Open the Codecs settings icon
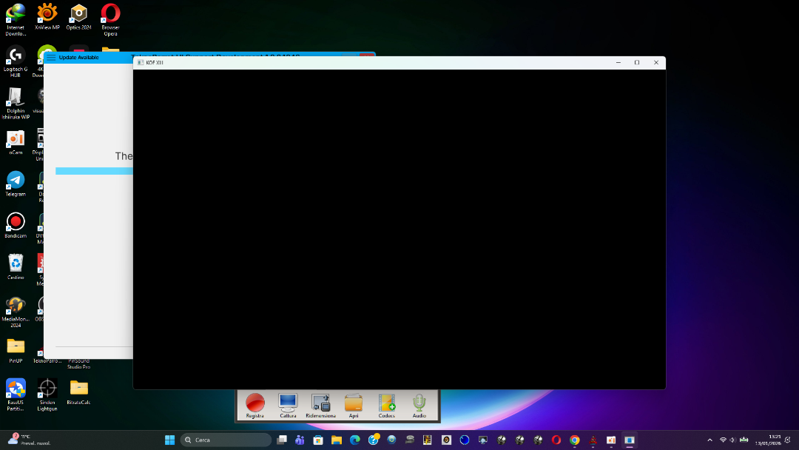The width and height of the screenshot is (799, 450). 386,403
